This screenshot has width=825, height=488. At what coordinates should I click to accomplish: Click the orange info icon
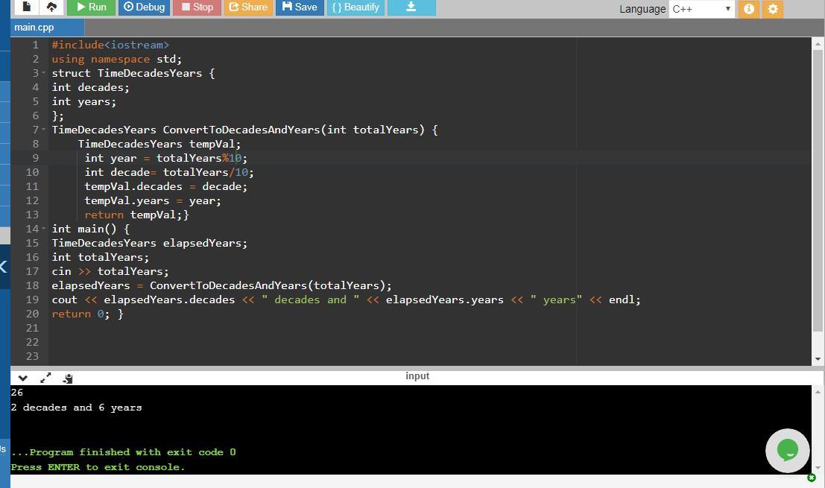coord(749,9)
